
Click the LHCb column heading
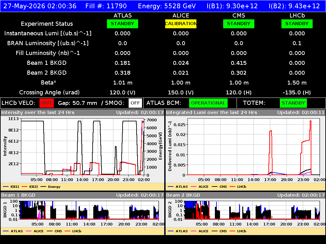coord(297,16)
